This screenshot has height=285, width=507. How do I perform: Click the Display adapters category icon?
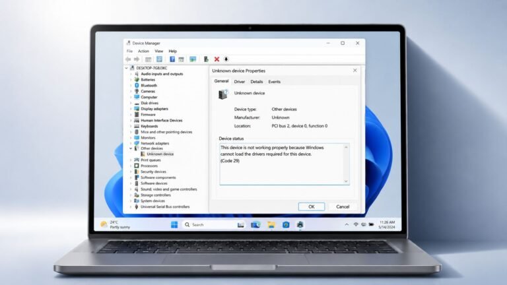pyautogui.click(x=137, y=109)
